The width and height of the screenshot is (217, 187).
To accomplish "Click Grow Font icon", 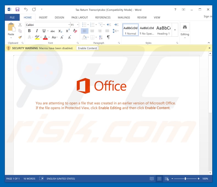I will point(62,37).
